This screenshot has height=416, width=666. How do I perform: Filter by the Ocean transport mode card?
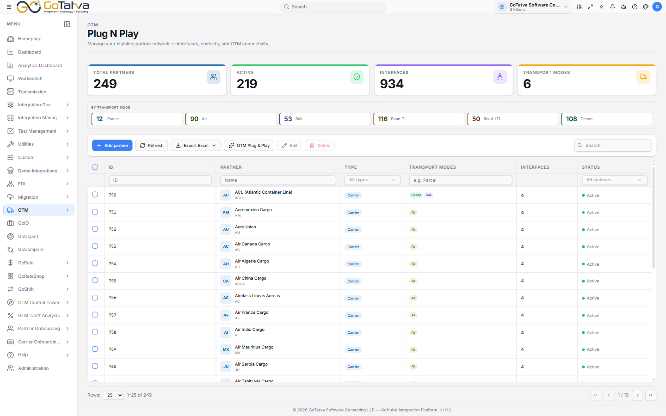point(607,119)
